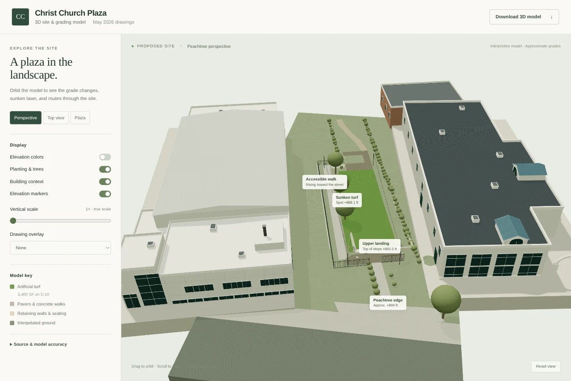Turn off Planting & trees toggle
This screenshot has width=571, height=381.
click(105, 169)
